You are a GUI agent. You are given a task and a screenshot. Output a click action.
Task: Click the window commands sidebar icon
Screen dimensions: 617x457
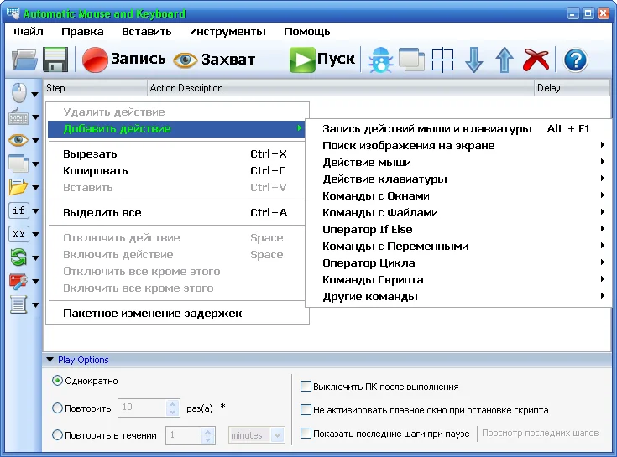[18, 163]
